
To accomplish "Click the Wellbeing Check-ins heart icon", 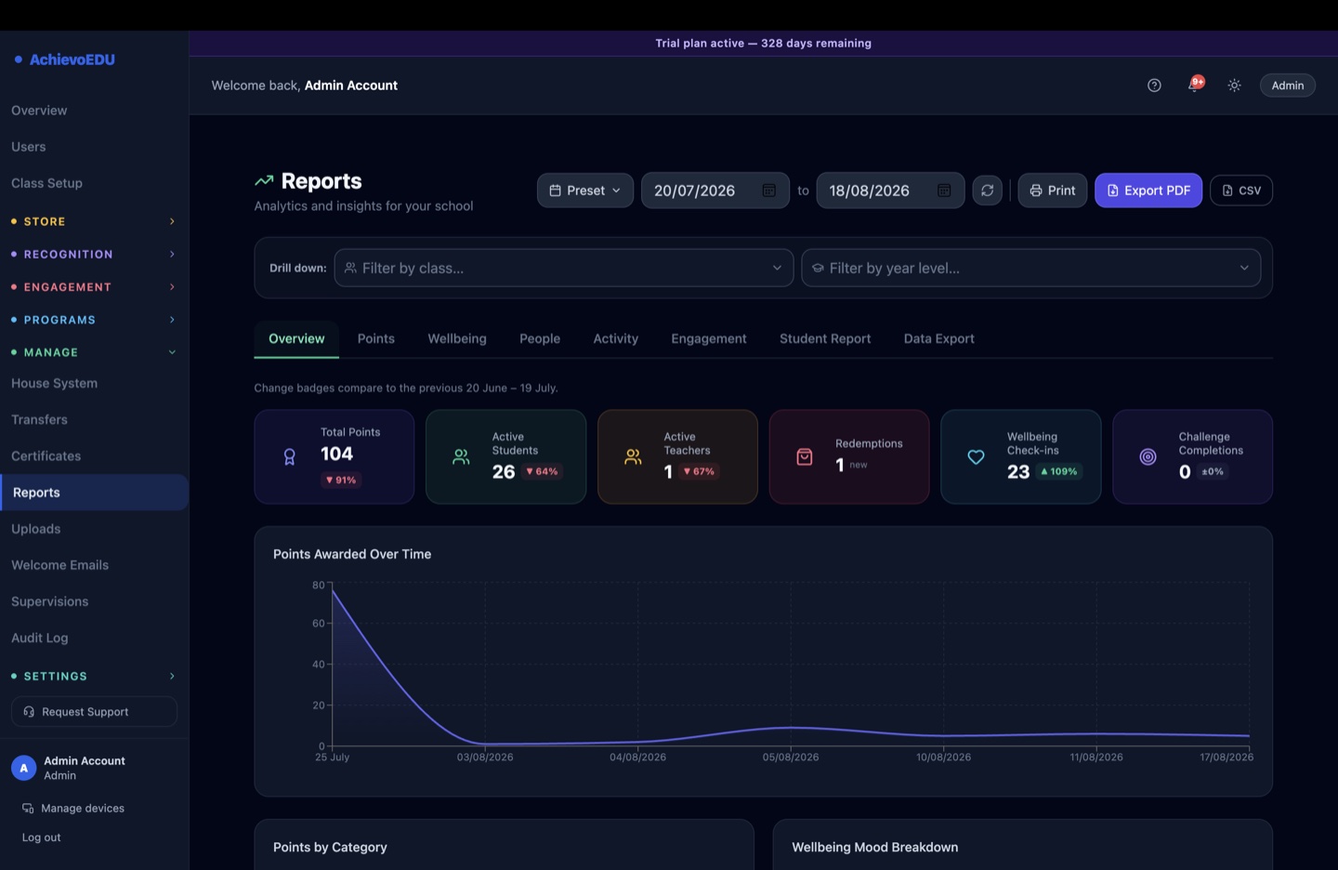I will [x=976, y=457].
